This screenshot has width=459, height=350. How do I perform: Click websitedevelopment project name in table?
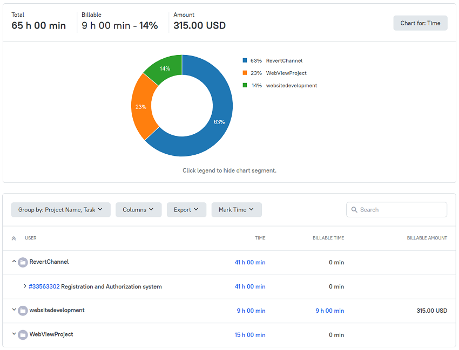pos(57,310)
